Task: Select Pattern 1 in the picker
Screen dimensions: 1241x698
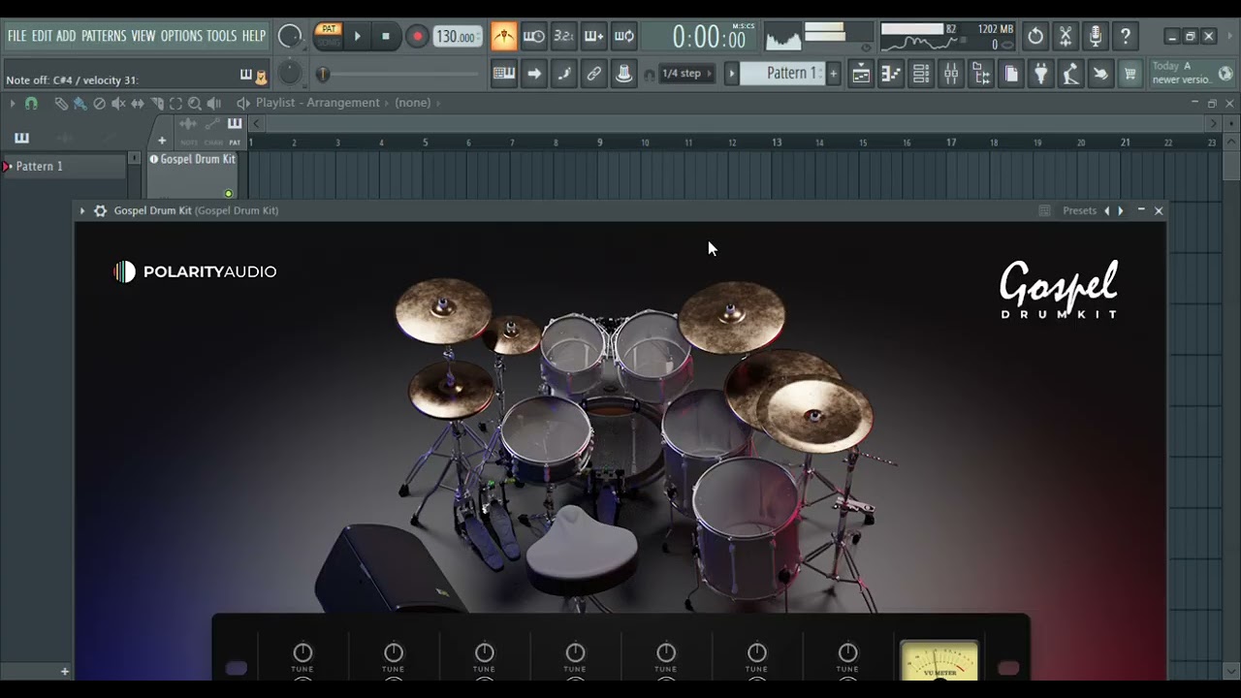Action: (64, 166)
